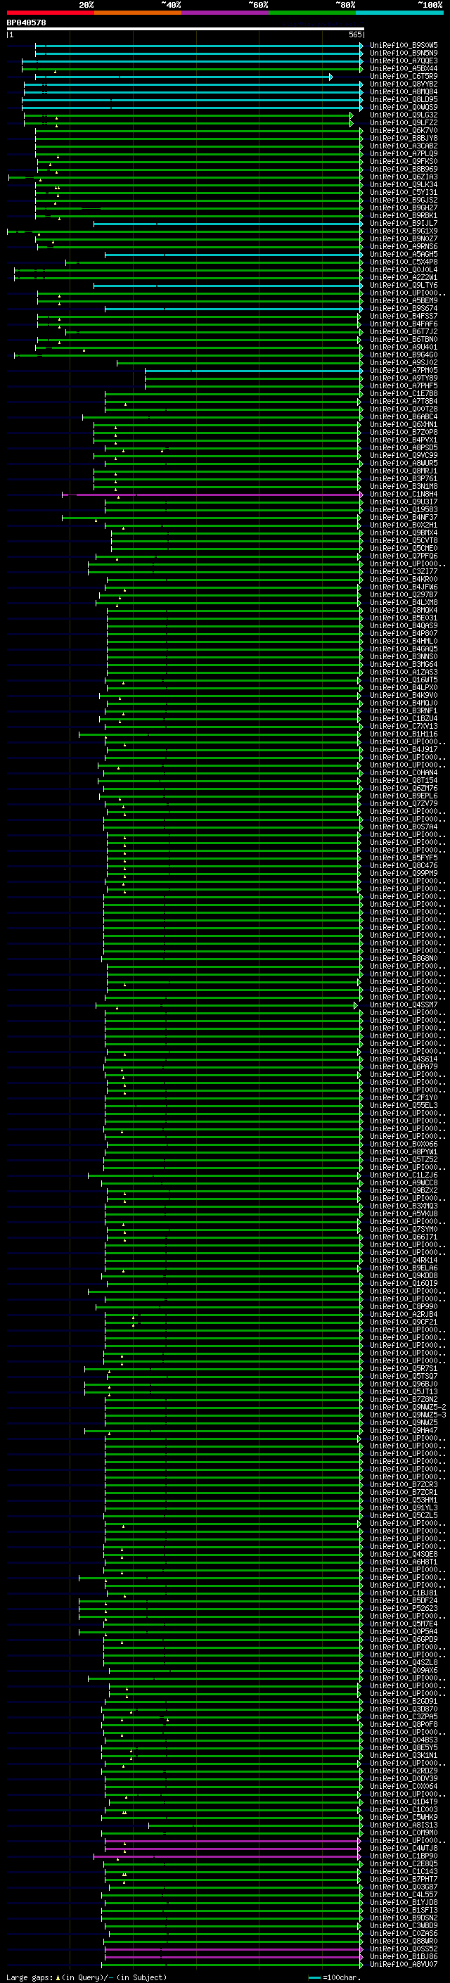Select hit UniRef100_Q0WQS9
Image resolution: width=450 pixels, height=1983 pixels.
[404, 107]
